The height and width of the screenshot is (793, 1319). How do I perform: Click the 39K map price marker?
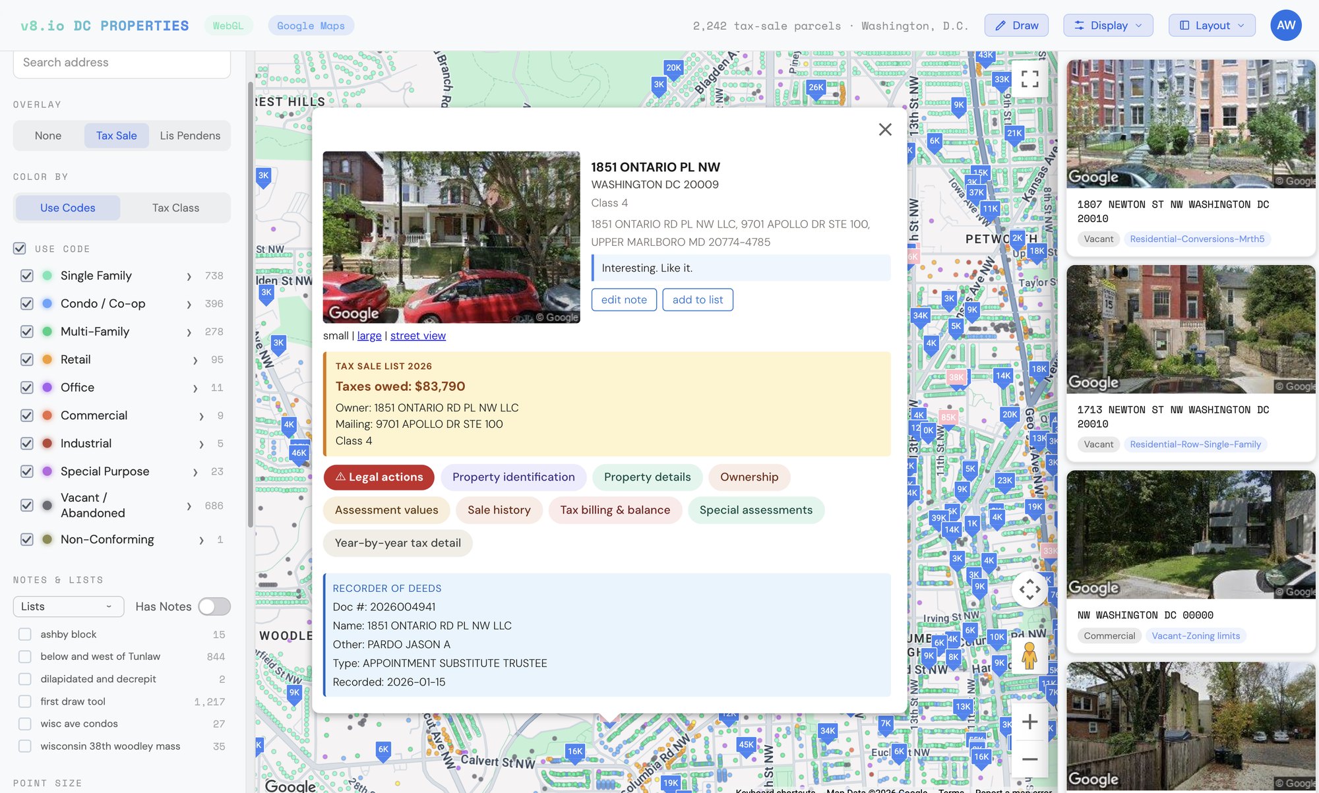(938, 518)
